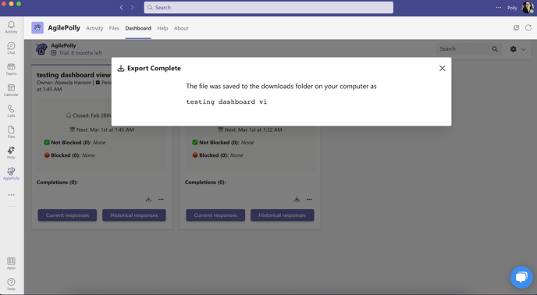This screenshot has height=295, width=537.
Task: Show more apps ellipsis in sidebar
Action: click(11, 194)
